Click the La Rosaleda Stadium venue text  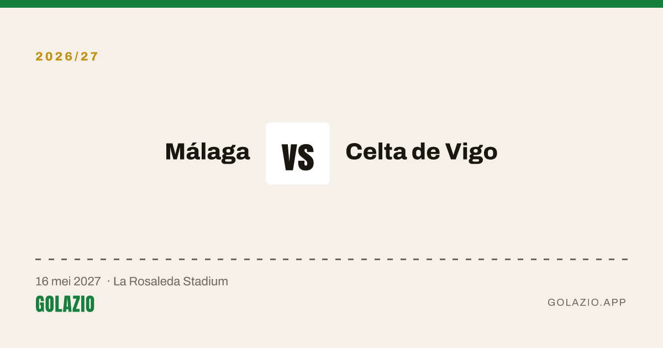(171, 281)
